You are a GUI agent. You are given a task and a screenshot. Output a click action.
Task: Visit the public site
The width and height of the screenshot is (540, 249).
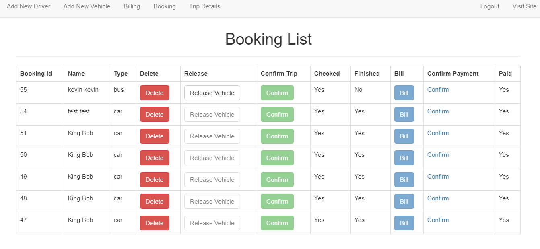coord(524,6)
